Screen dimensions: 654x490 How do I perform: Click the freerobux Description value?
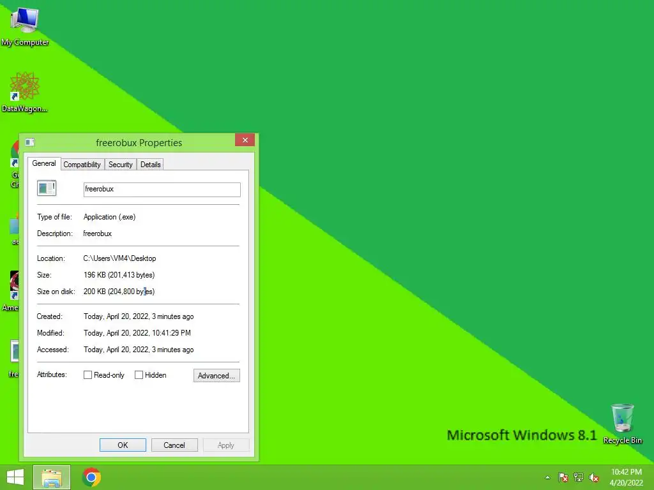click(x=97, y=234)
